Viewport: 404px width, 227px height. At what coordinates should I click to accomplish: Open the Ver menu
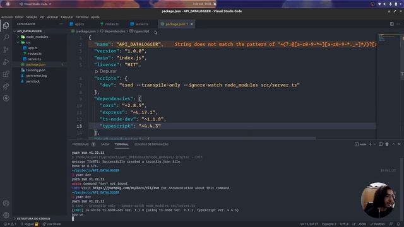point(42,17)
